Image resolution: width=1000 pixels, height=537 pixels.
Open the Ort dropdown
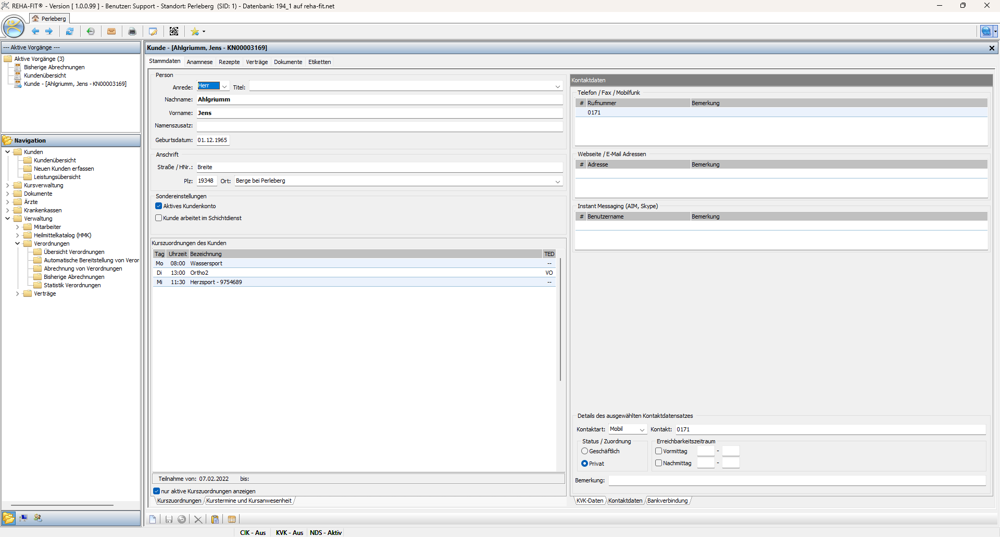coord(558,182)
